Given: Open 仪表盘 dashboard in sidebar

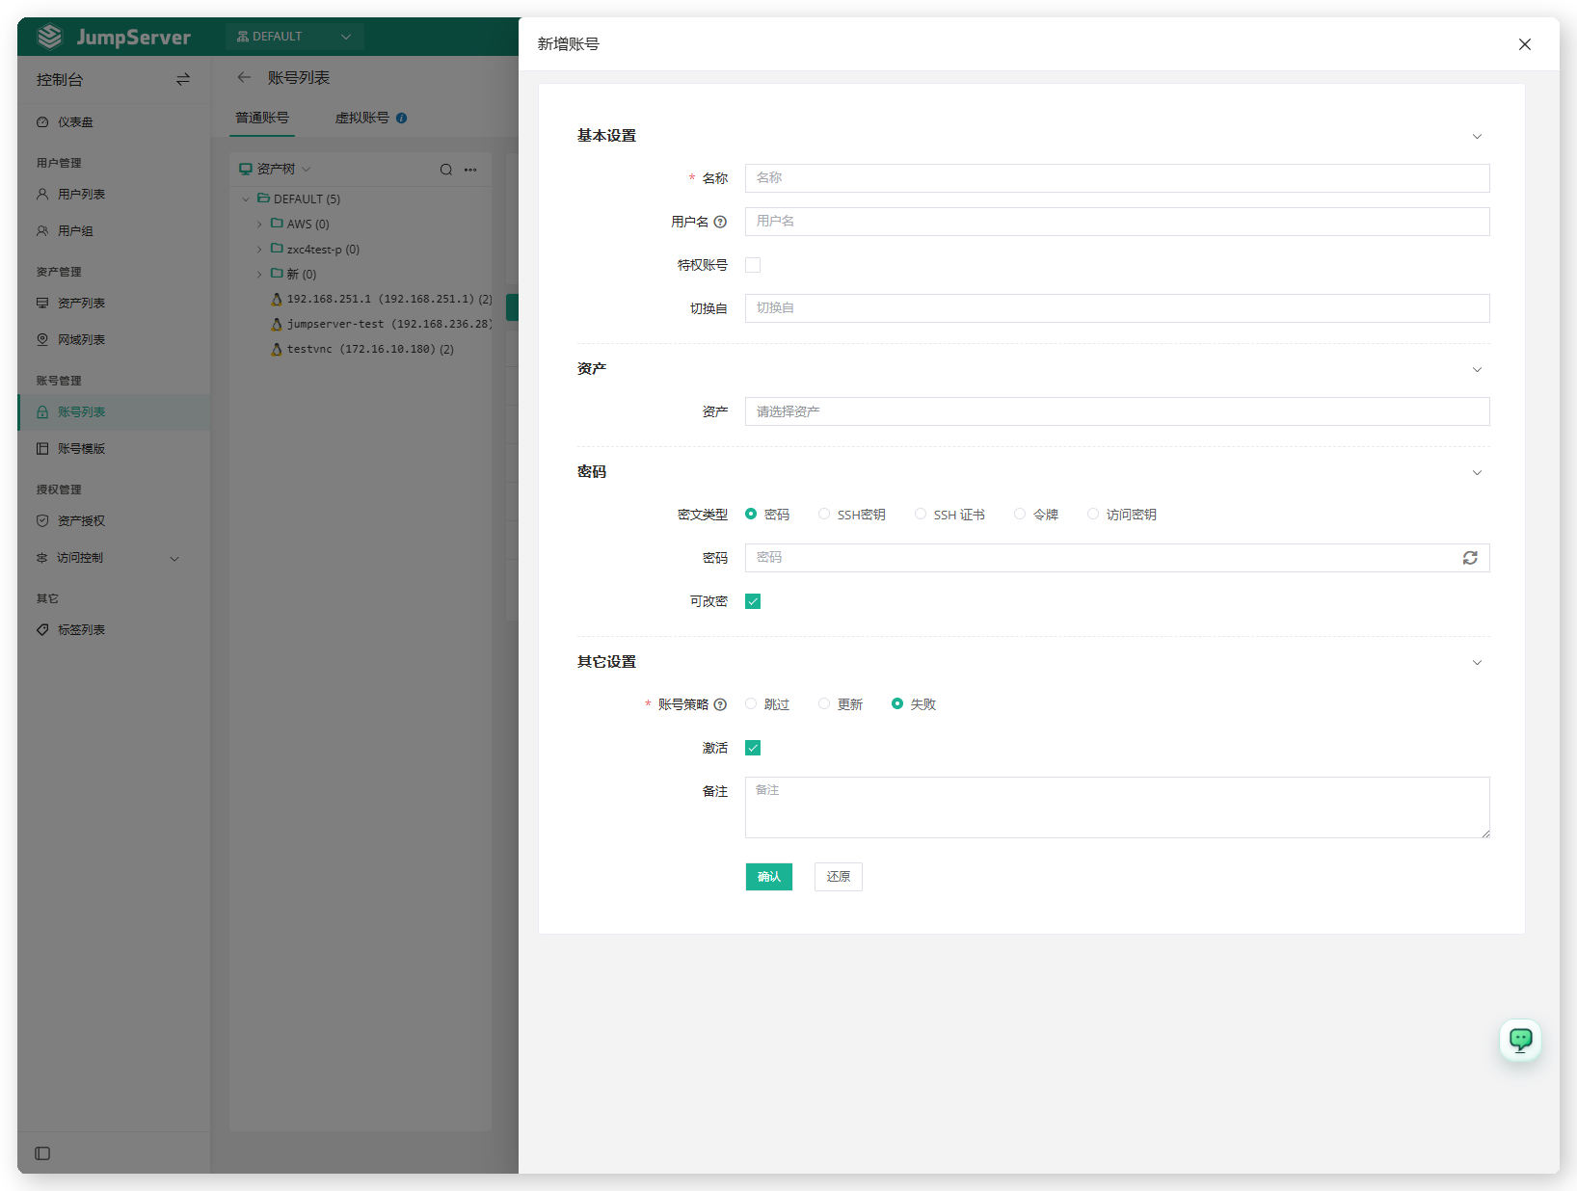Looking at the screenshot, I should tap(114, 122).
